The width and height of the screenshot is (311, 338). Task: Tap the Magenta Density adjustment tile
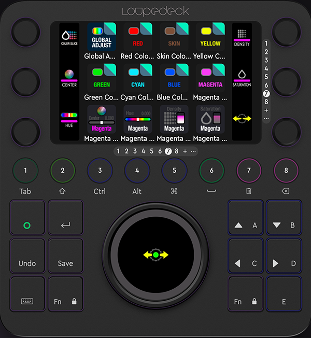point(174,119)
